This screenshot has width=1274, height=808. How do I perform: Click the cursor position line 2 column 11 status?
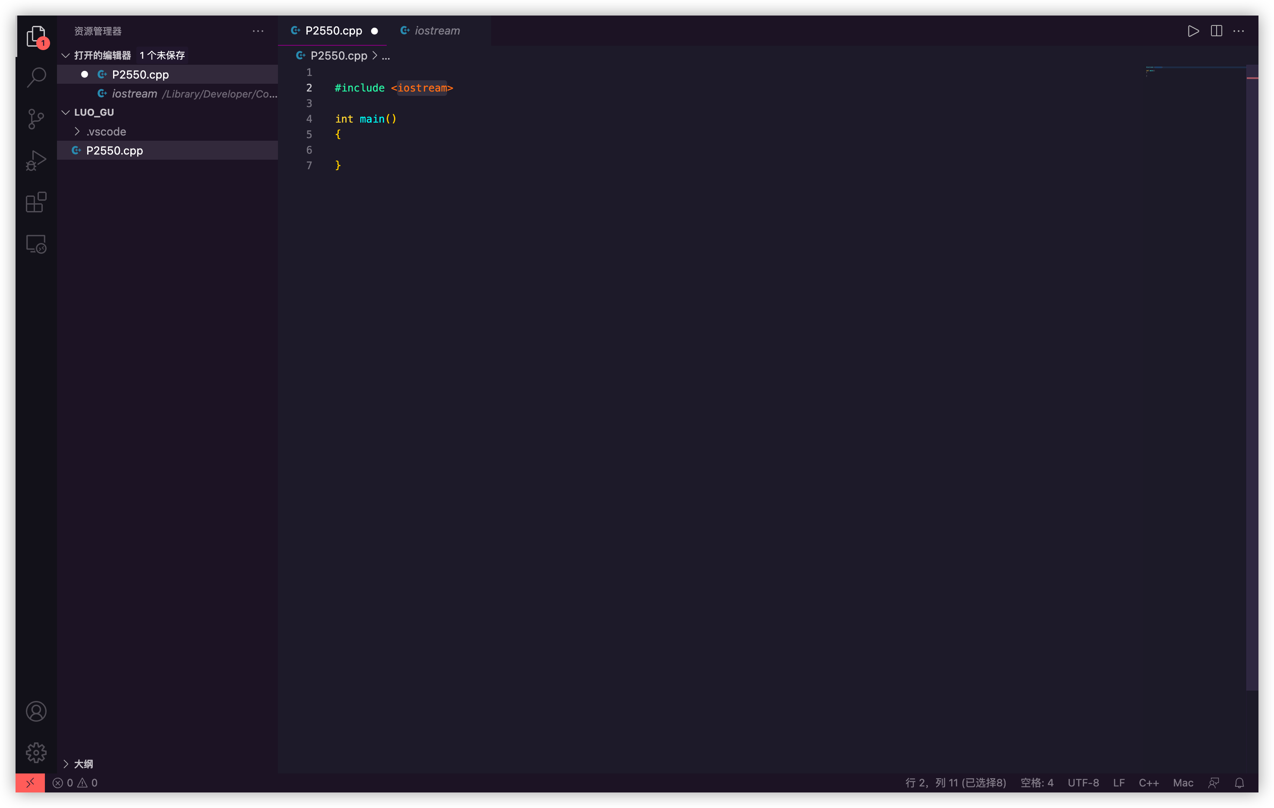tap(955, 783)
